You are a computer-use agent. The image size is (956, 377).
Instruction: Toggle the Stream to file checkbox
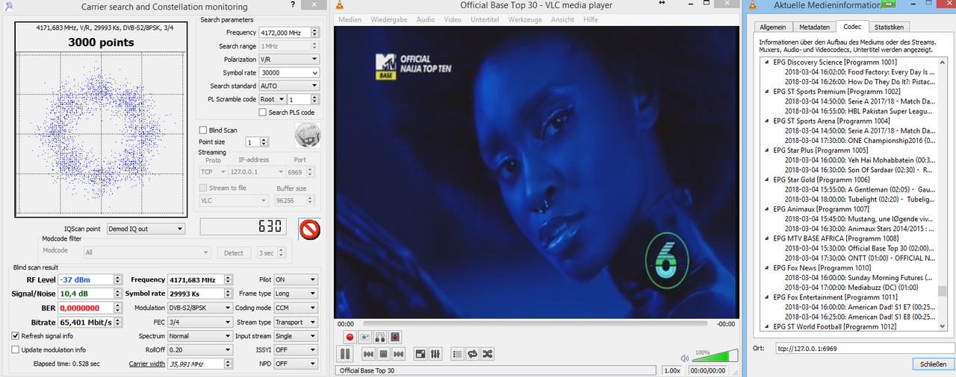coord(202,188)
